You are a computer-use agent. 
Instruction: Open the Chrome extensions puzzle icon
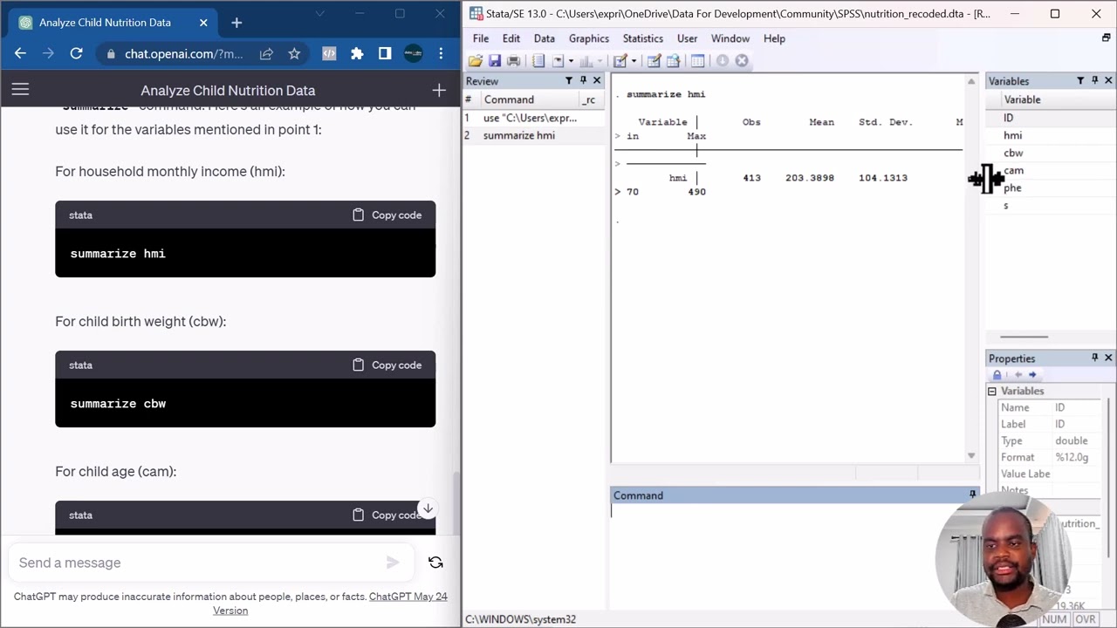pos(357,53)
